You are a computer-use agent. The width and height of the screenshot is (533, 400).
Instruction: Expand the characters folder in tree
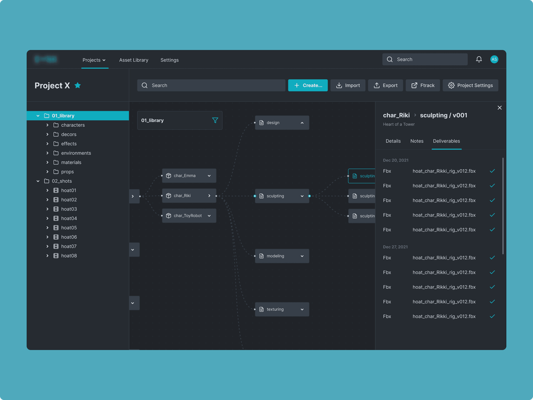47,125
